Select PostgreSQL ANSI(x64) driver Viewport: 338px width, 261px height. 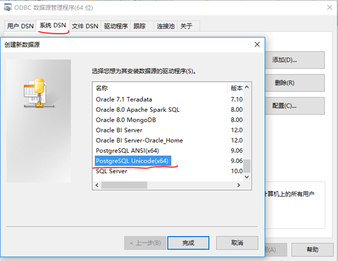point(128,150)
